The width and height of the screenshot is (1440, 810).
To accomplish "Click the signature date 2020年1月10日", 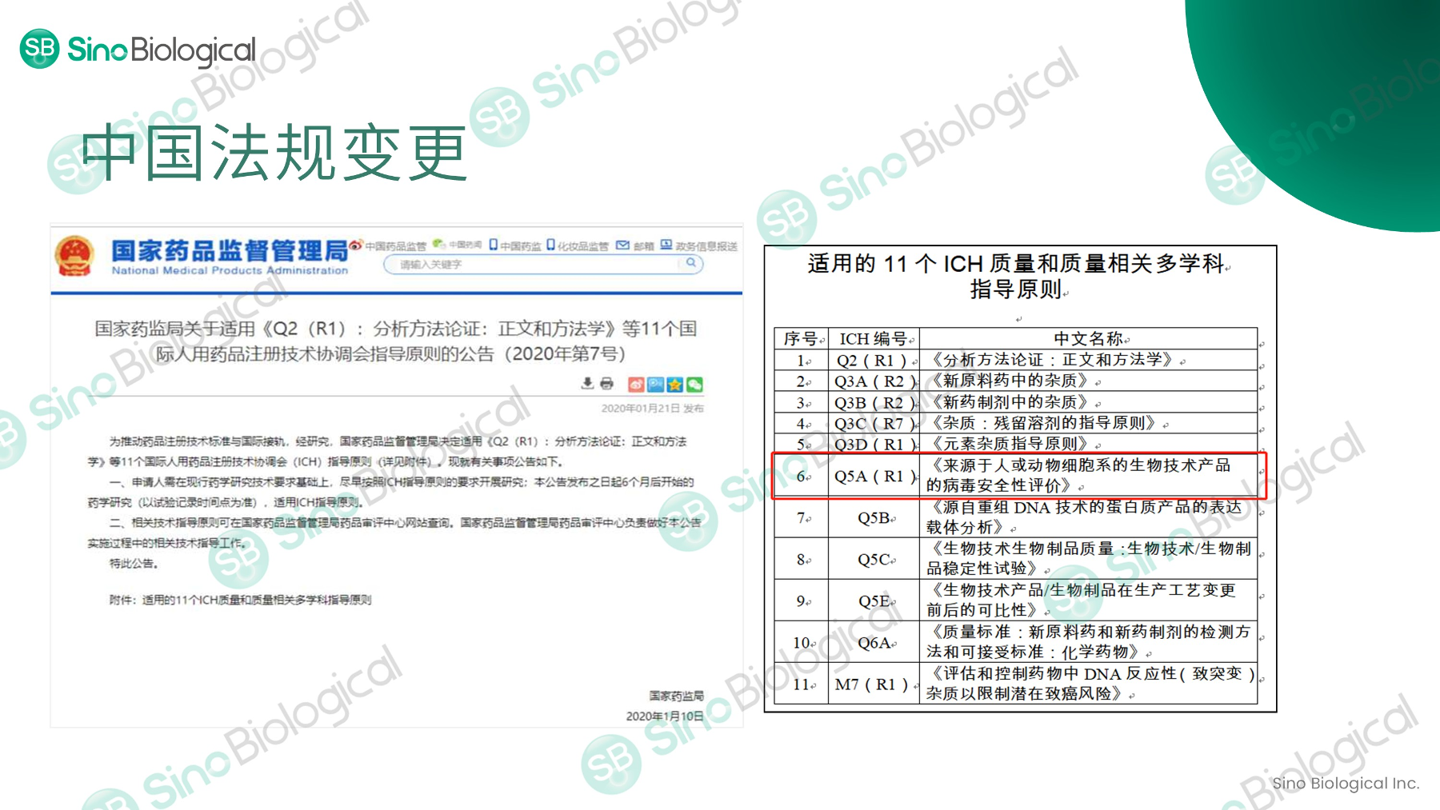I will click(x=665, y=716).
